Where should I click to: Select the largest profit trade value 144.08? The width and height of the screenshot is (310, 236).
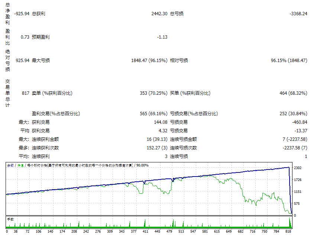(x=161, y=122)
